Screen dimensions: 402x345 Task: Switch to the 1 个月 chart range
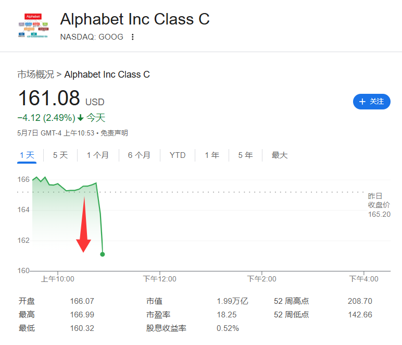coord(98,155)
